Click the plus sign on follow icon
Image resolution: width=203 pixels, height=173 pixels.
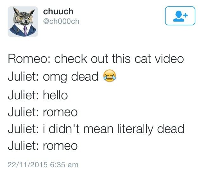coord(186,15)
